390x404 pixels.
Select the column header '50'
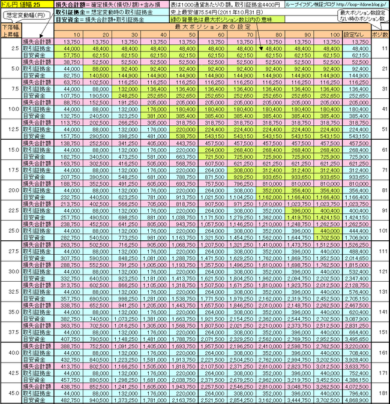(184, 35)
